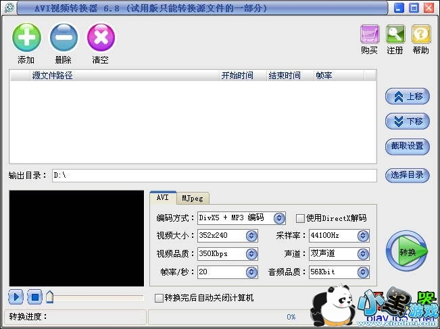This screenshot has width=440, height=329.
Task: Expand the 声道 双声道 dropdown
Action: coord(363,254)
